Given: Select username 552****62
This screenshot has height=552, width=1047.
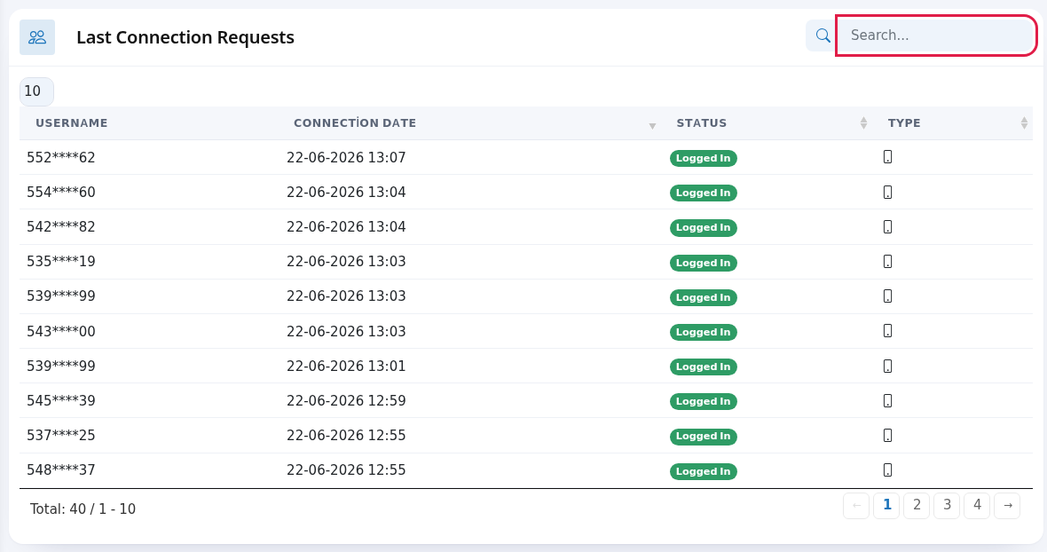Looking at the screenshot, I should tap(60, 157).
